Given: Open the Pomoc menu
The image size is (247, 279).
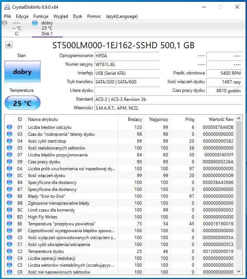Looking at the screenshot, I should click(94, 16).
